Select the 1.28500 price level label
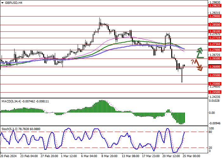This screenshot has height=159, width=222. 215,25
